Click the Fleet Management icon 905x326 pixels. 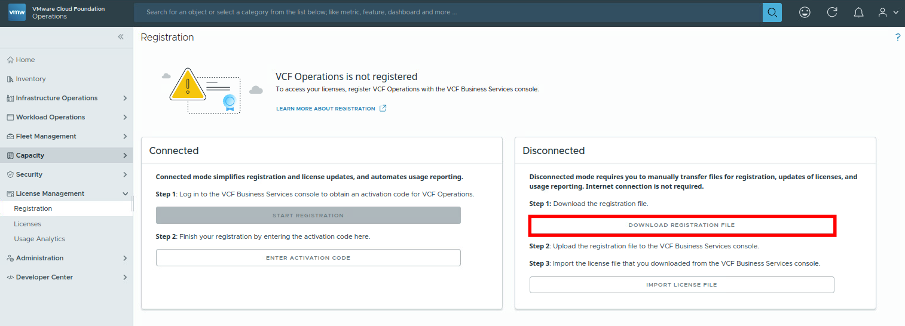(x=10, y=136)
